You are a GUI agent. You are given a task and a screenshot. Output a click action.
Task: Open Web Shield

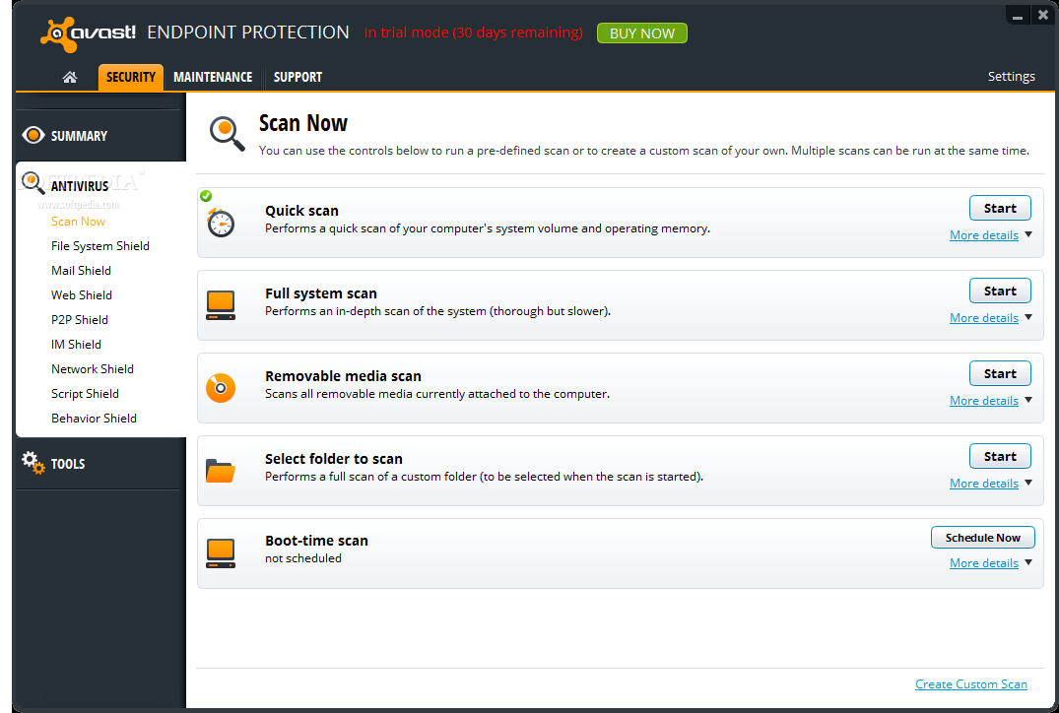click(x=82, y=295)
